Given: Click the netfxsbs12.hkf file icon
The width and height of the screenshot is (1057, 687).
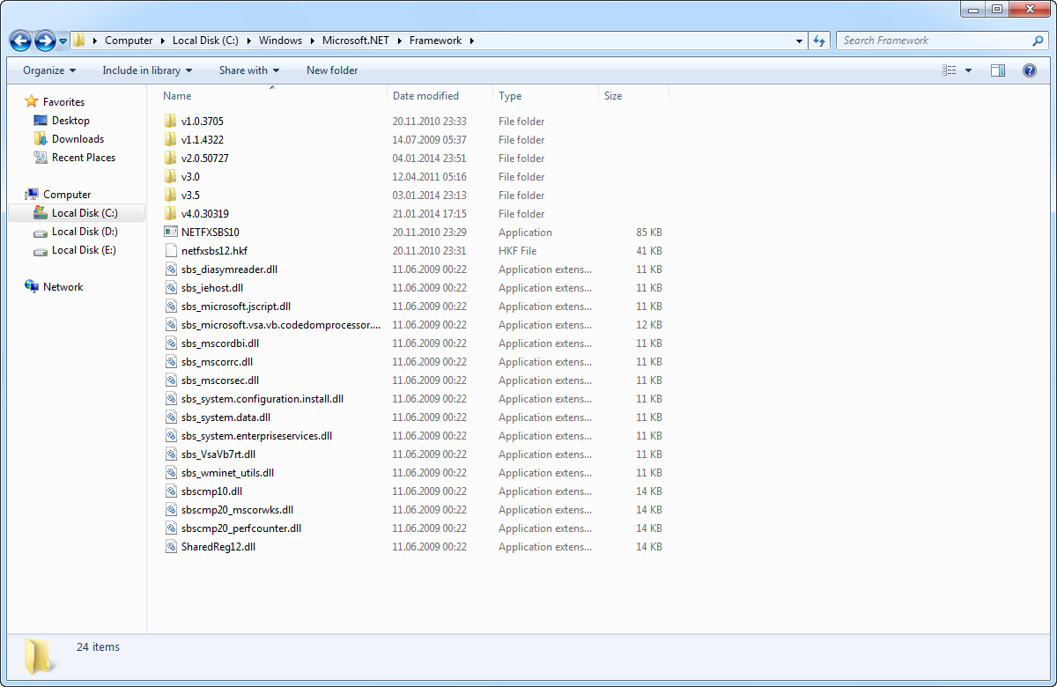Looking at the screenshot, I should click(x=171, y=250).
